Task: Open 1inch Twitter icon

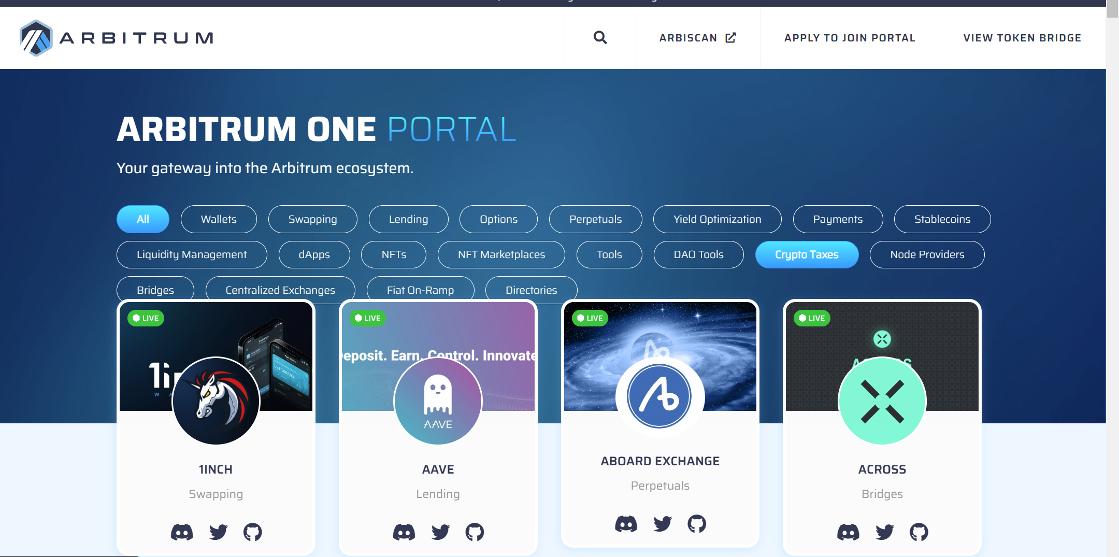Action: [218, 532]
